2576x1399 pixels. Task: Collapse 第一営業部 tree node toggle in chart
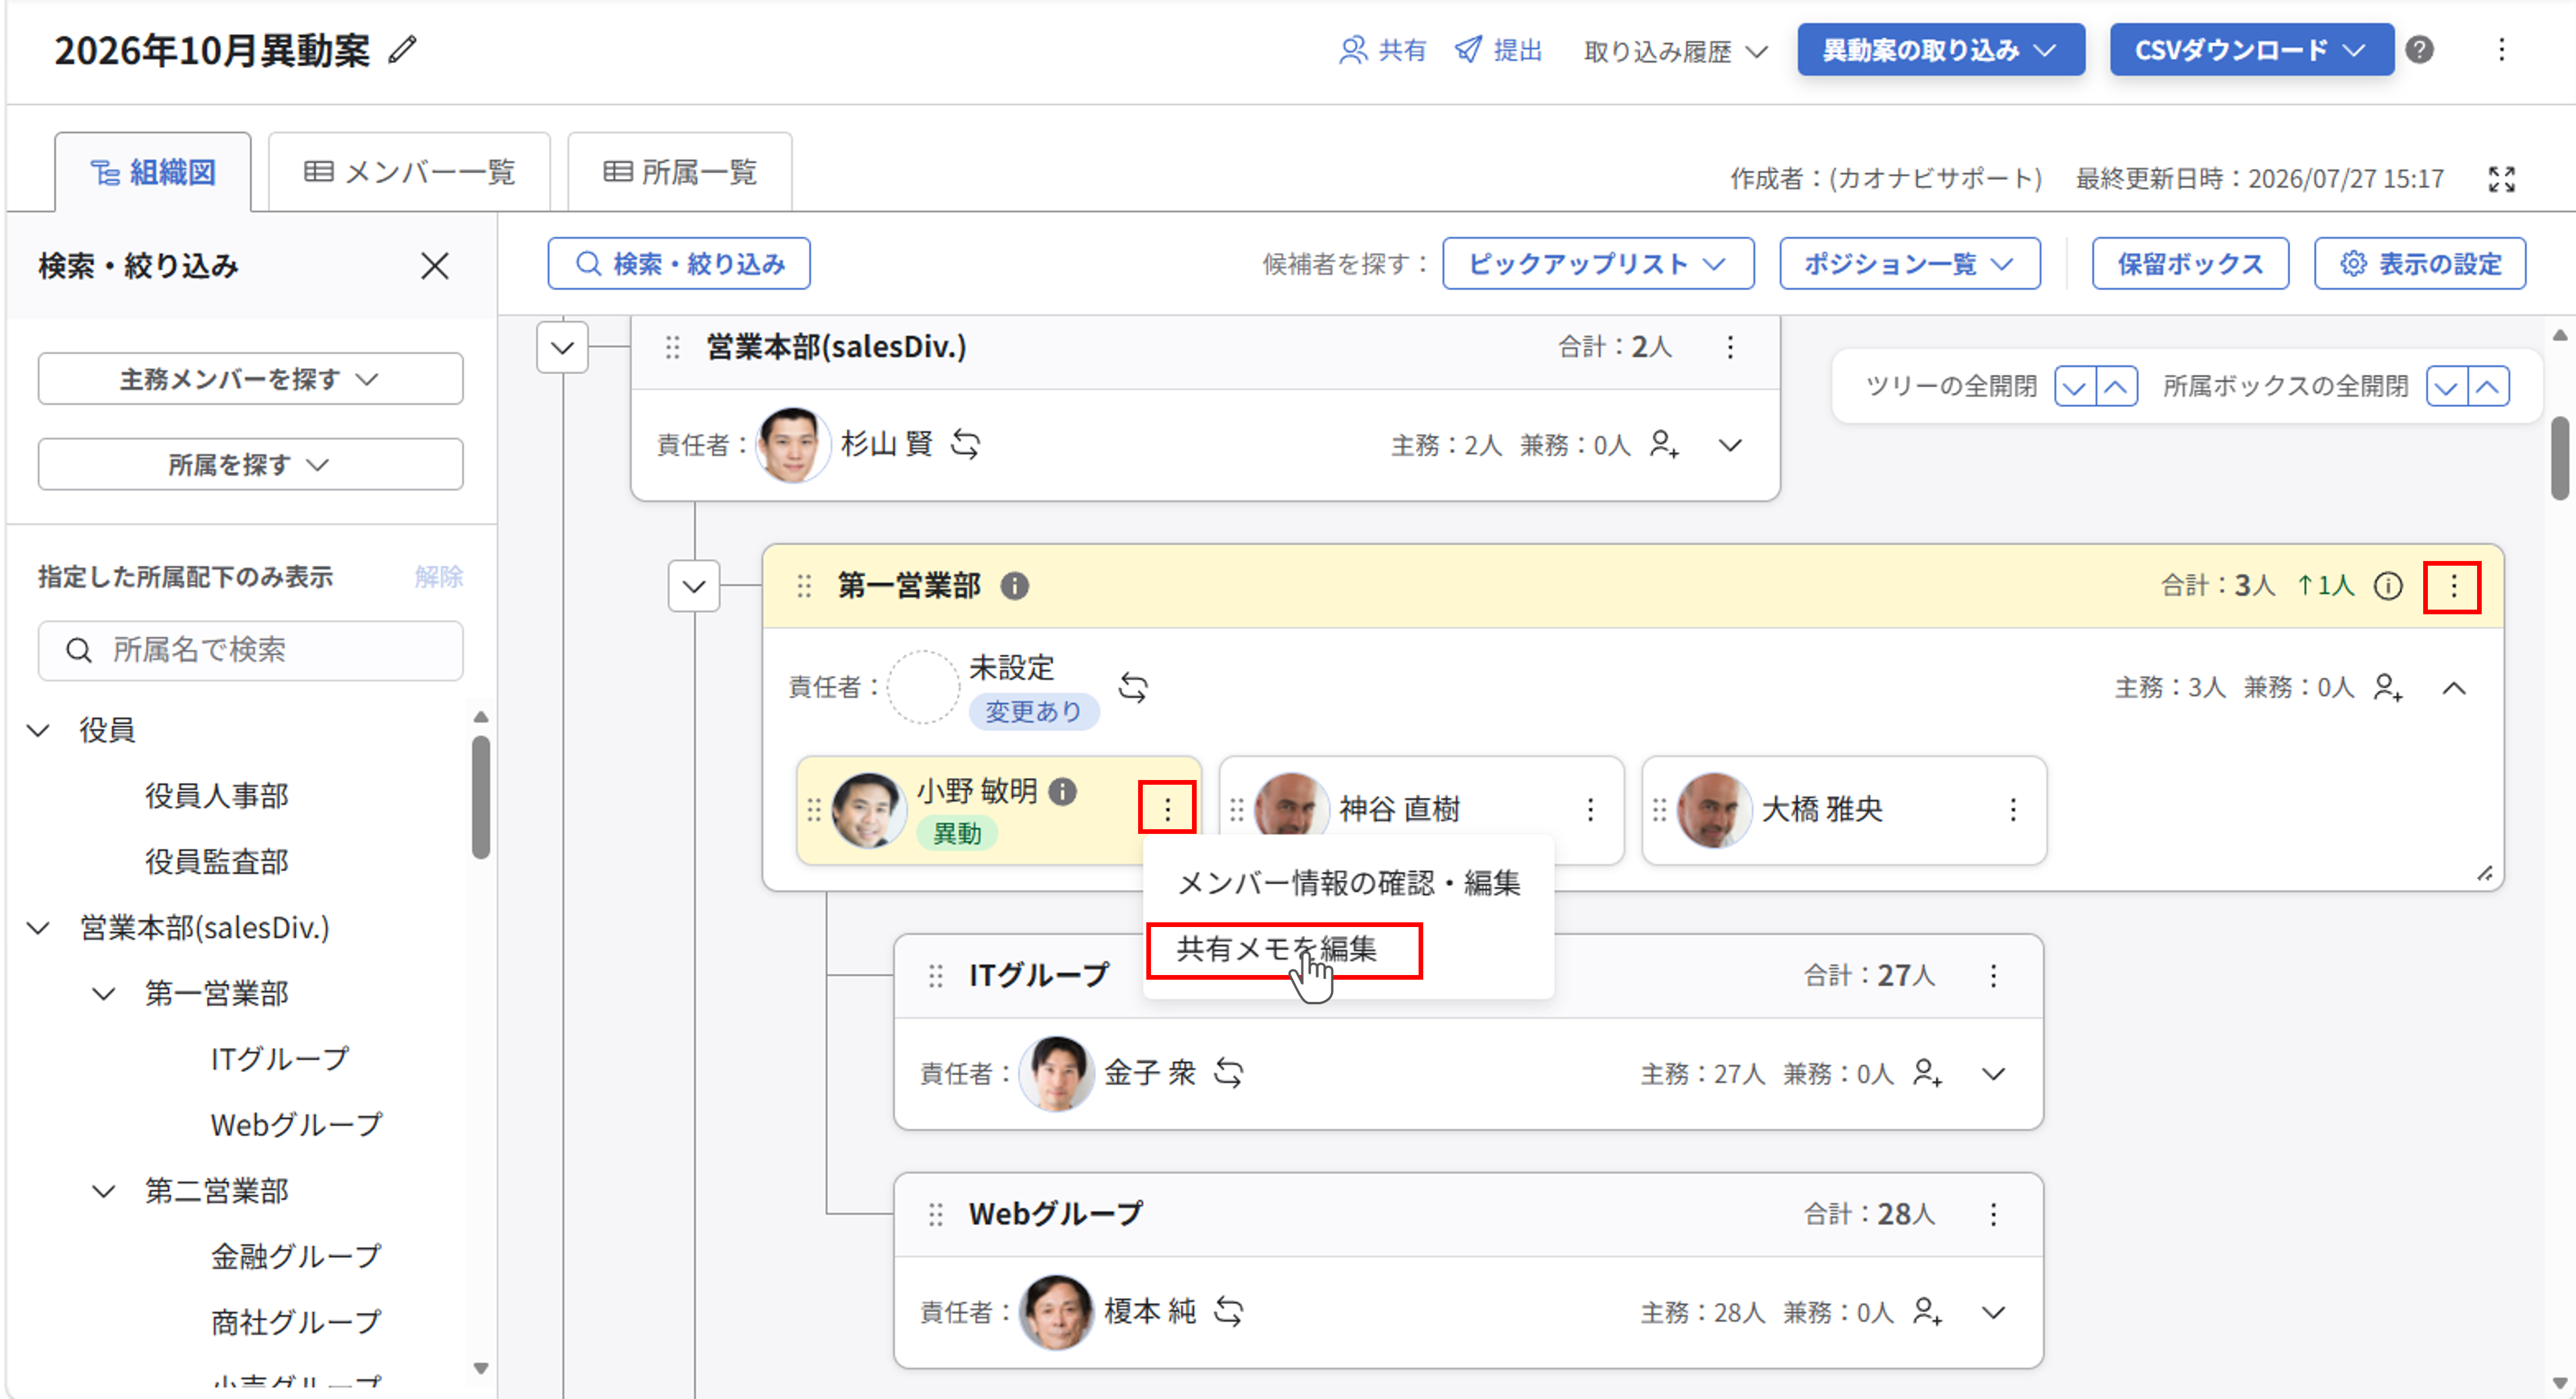[694, 586]
